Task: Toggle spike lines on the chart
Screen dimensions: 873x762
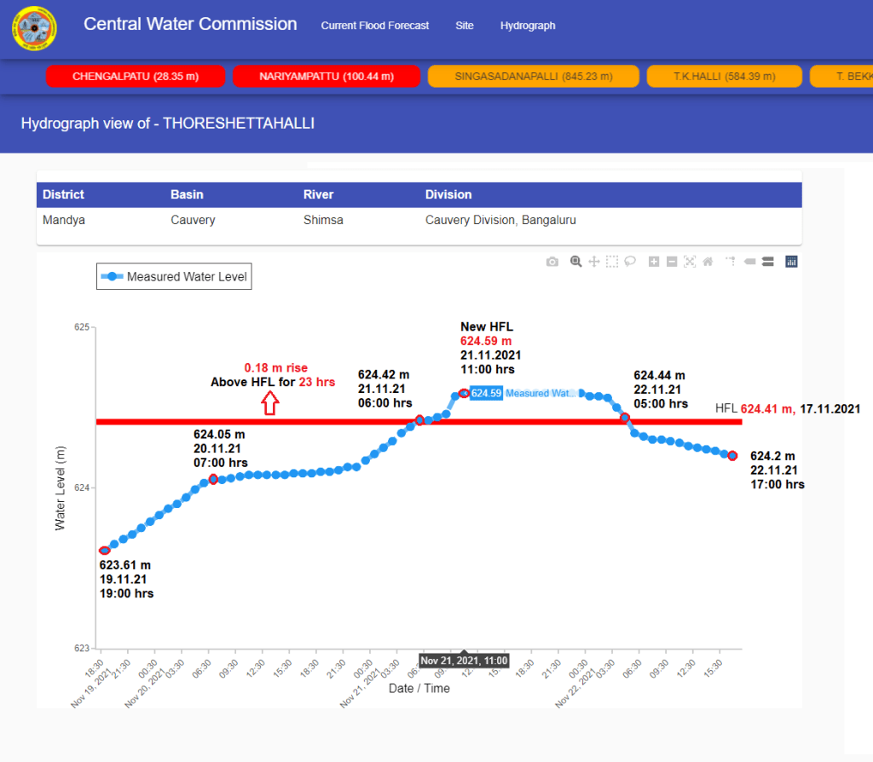Action: click(731, 262)
